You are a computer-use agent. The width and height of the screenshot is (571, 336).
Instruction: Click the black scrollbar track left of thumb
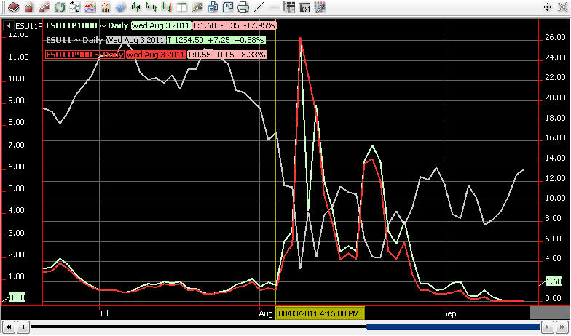[x=198, y=327]
